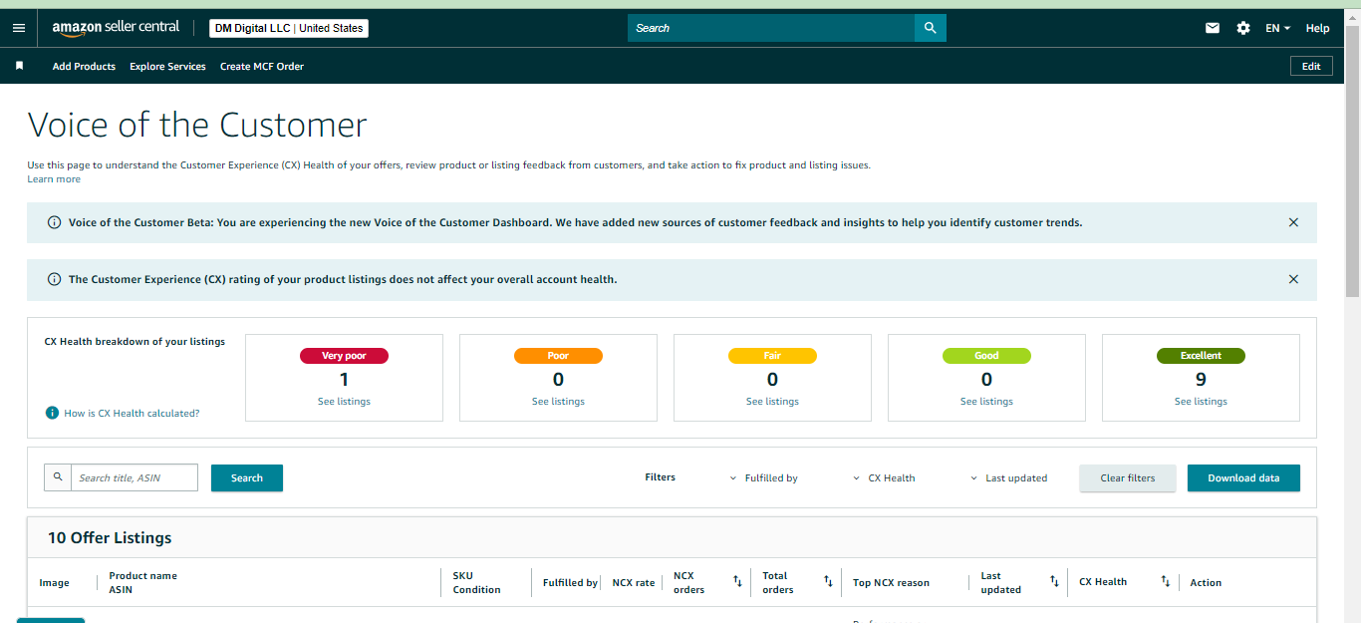This screenshot has width=1361, height=623.
Task: Dismiss the Voice of the Customer Beta banner
Action: pyautogui.click(x=1293, y=222)
